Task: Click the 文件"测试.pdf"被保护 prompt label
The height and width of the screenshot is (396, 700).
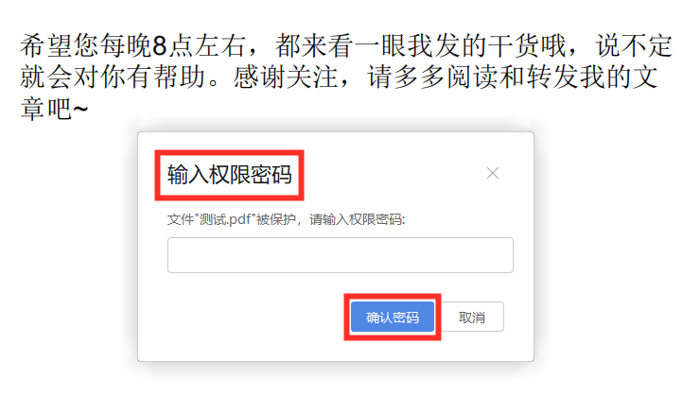Action: 231,219
